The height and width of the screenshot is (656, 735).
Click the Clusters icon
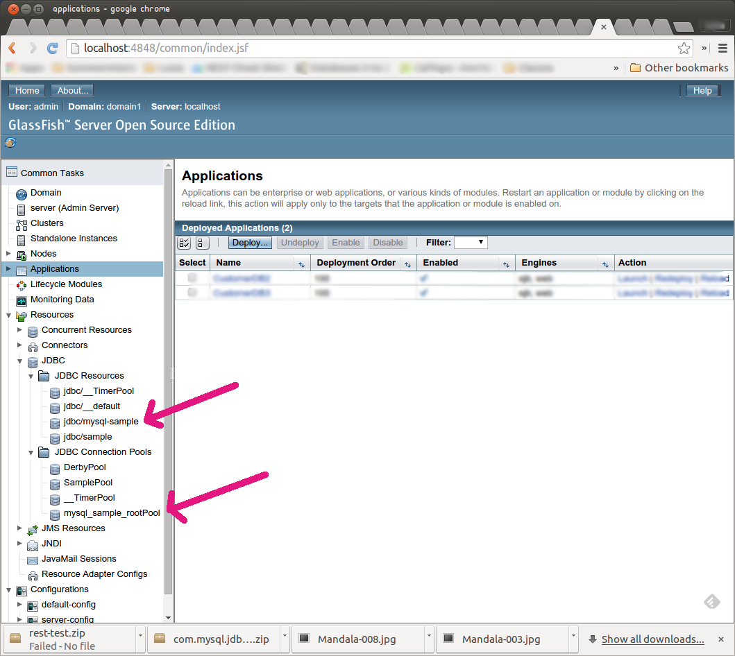coord(21,224)
